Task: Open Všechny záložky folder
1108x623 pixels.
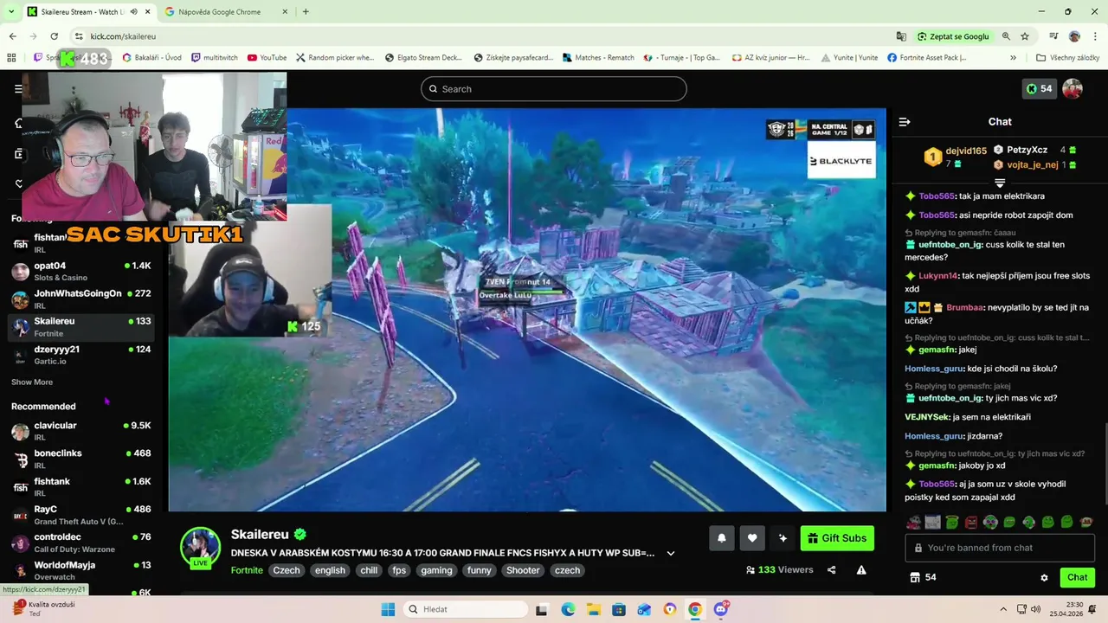Action: (1067, 58)
